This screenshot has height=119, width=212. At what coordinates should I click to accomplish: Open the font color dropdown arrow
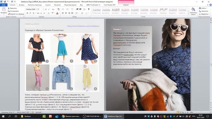(59, 13)
